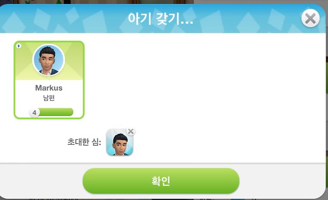The height and width of the screenshot is (200, 328).
Task: Click the face in invited Sim thumbnail
Action: pos(120,145)
